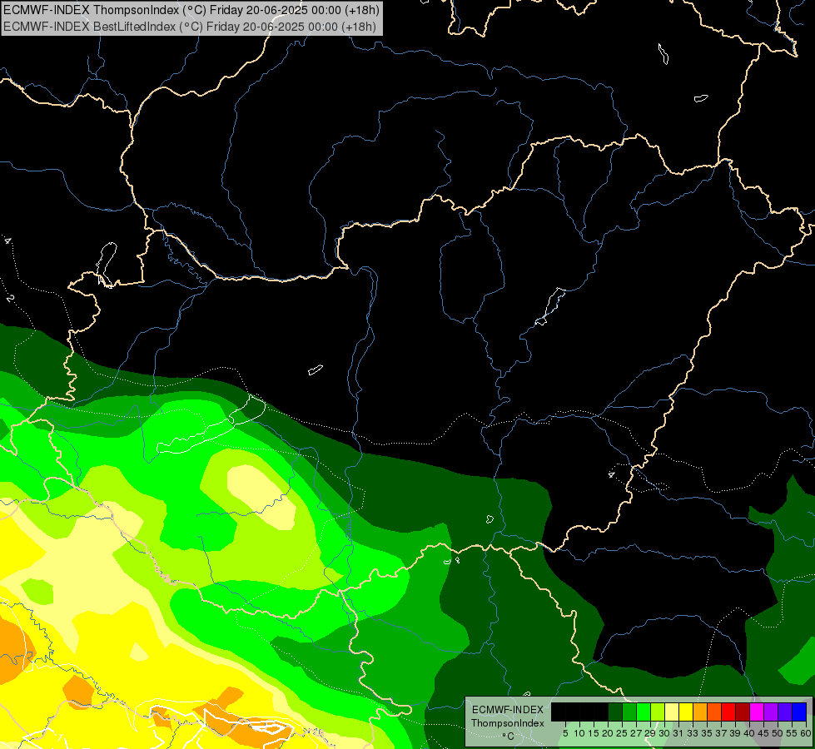The image size is (815, 749).
Task: Click the dark red legend swatch (39–40)
Action: pos(743,712)
